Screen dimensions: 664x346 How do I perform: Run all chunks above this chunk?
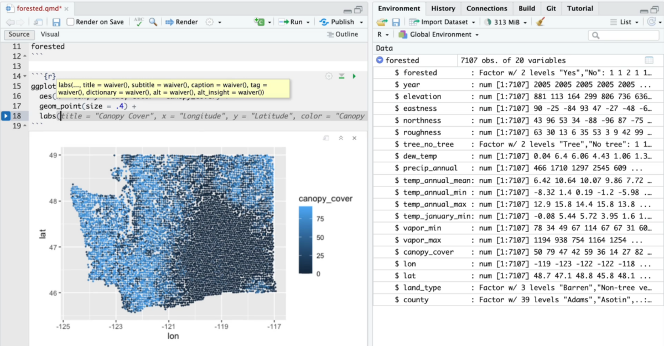341,76
